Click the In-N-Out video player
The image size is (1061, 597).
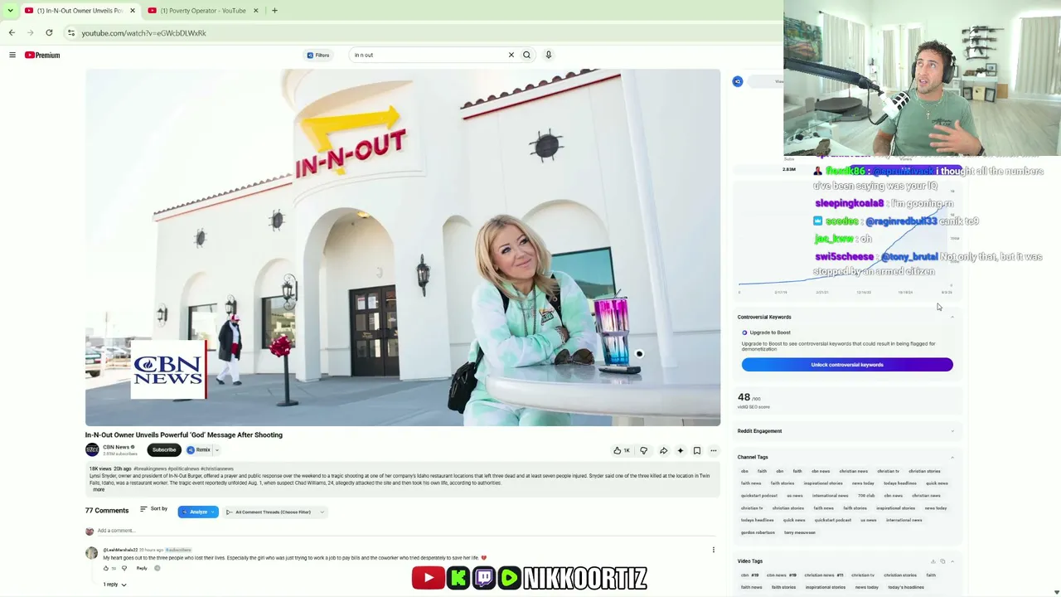[403, 247]
